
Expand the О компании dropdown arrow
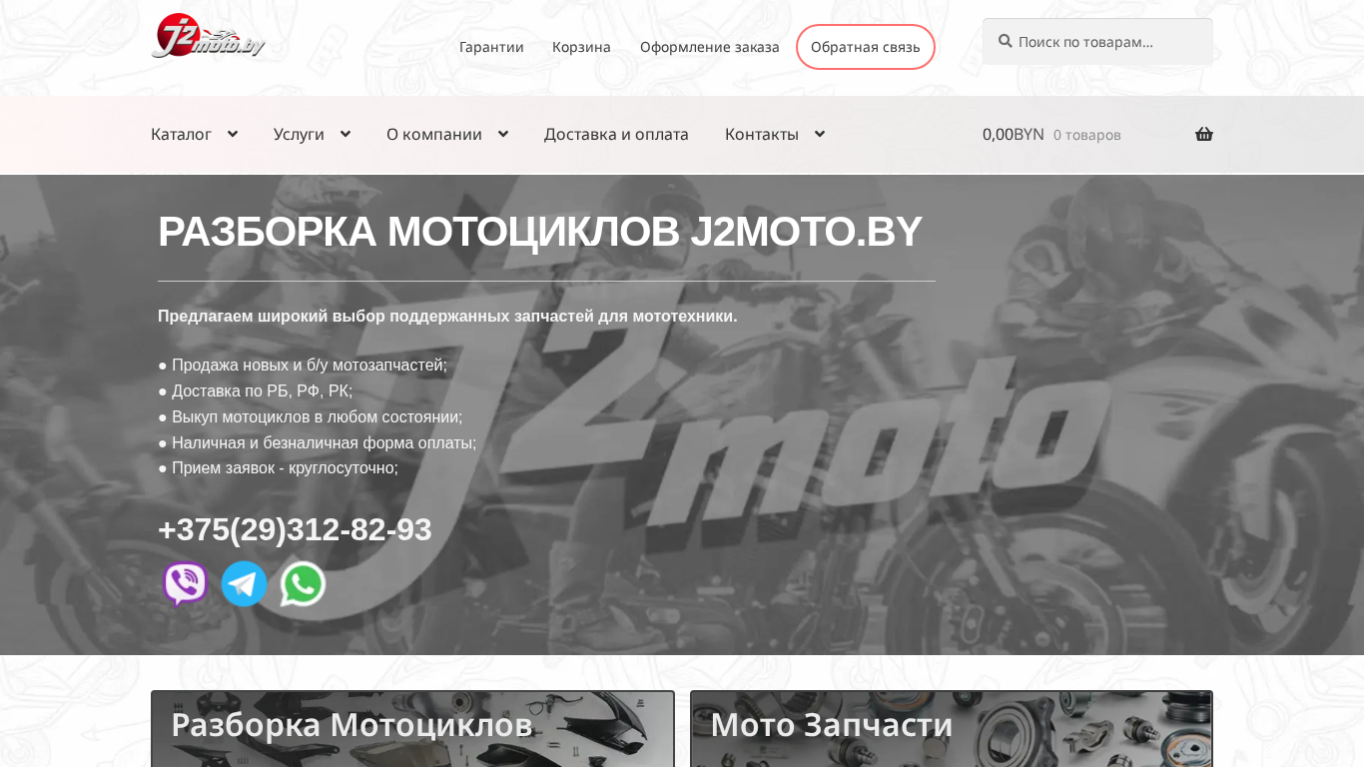click(x=503, y=134)
